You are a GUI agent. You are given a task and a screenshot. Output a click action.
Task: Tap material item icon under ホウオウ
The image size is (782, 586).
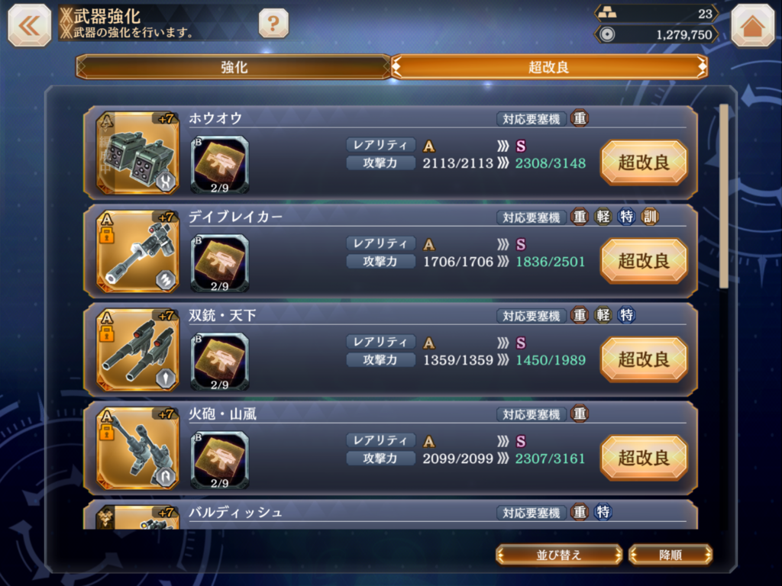click(220, 165)
